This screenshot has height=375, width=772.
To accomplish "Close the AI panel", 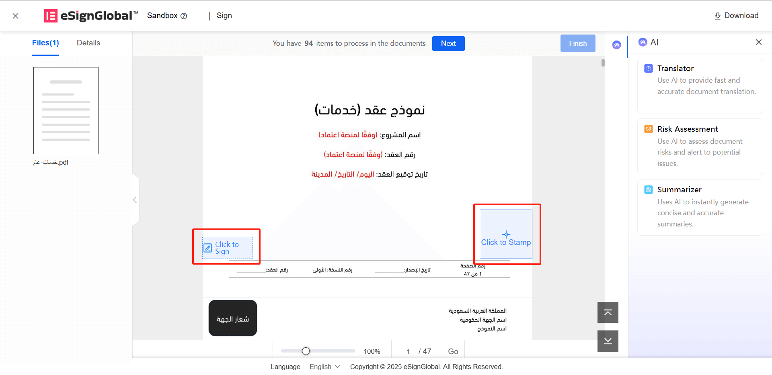I will (758, 42).
